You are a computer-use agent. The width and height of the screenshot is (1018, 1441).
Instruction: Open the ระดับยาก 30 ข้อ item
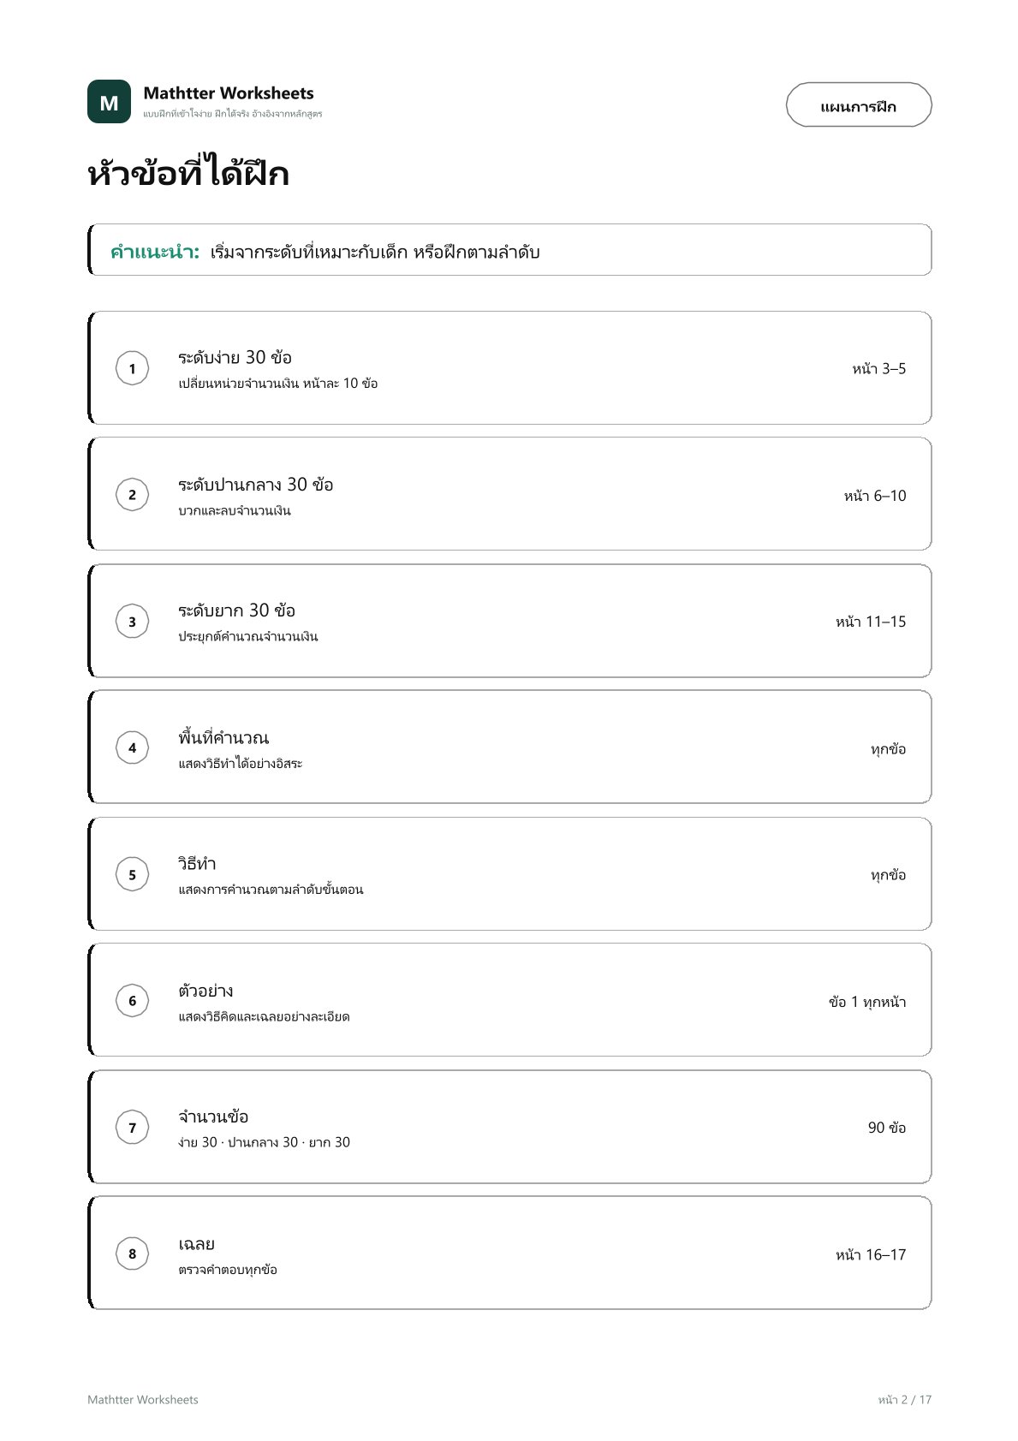click(509, 622)
